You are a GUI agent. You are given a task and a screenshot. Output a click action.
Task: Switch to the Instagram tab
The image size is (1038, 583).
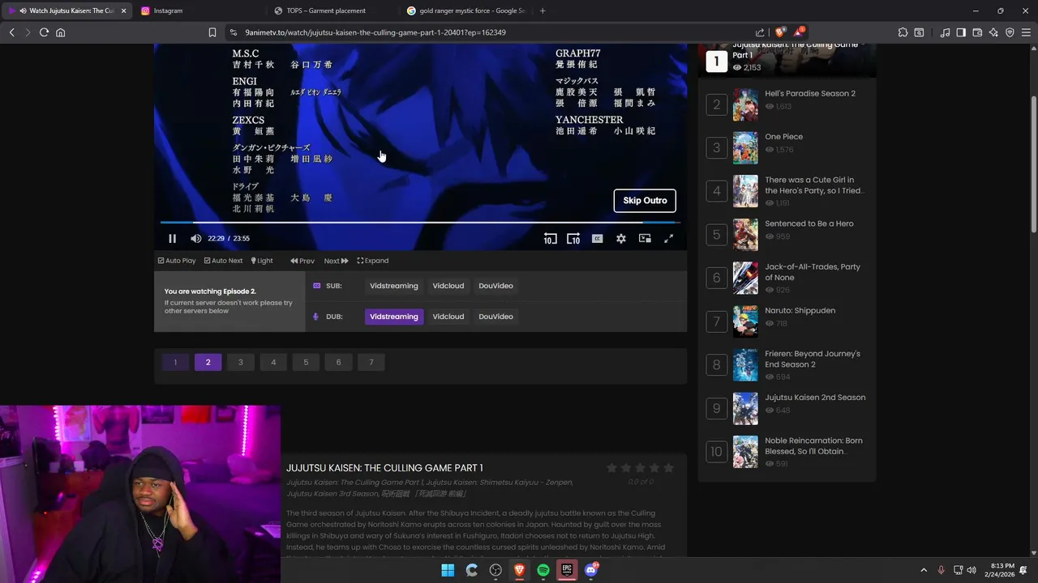pyautogui.click(x=199, y=11)
